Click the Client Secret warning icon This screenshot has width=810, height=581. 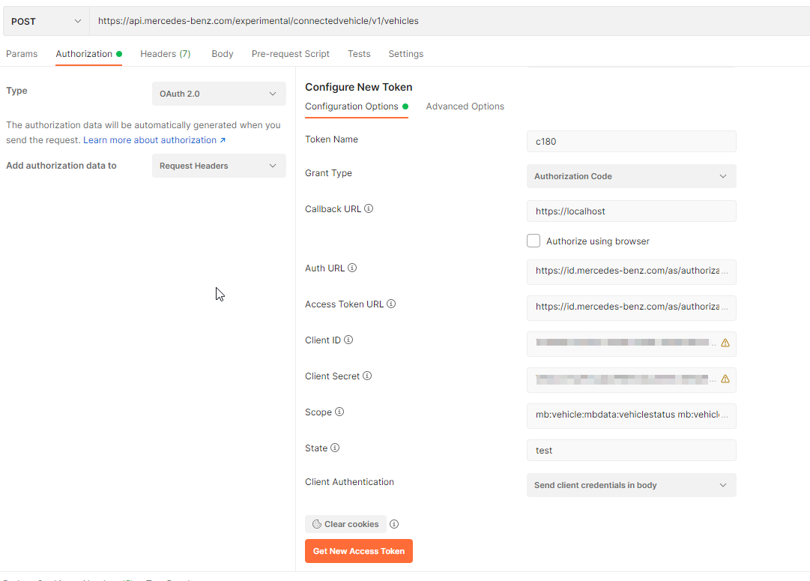tap(725, 379)
